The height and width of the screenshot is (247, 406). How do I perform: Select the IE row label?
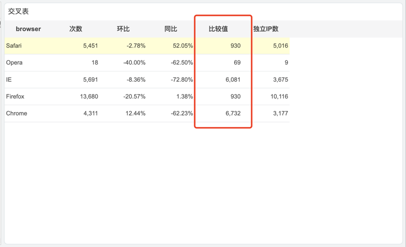(x=9, y=79)
